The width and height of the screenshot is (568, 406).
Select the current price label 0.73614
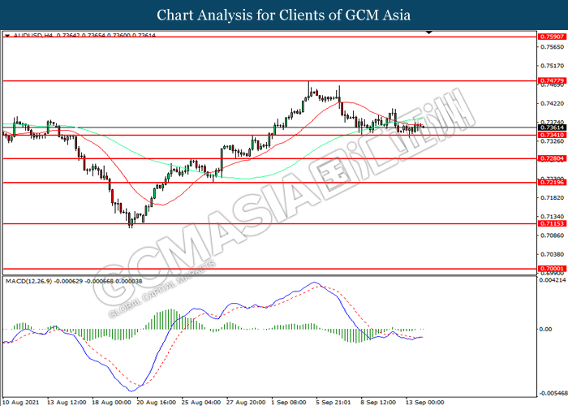click(x=552, y=127)
